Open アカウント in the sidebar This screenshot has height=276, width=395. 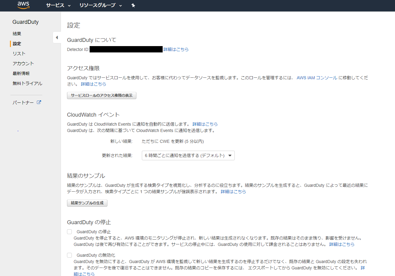tap(23, 64)
